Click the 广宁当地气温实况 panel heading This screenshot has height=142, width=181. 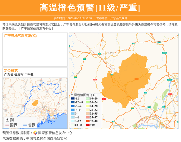click(21, 36)
